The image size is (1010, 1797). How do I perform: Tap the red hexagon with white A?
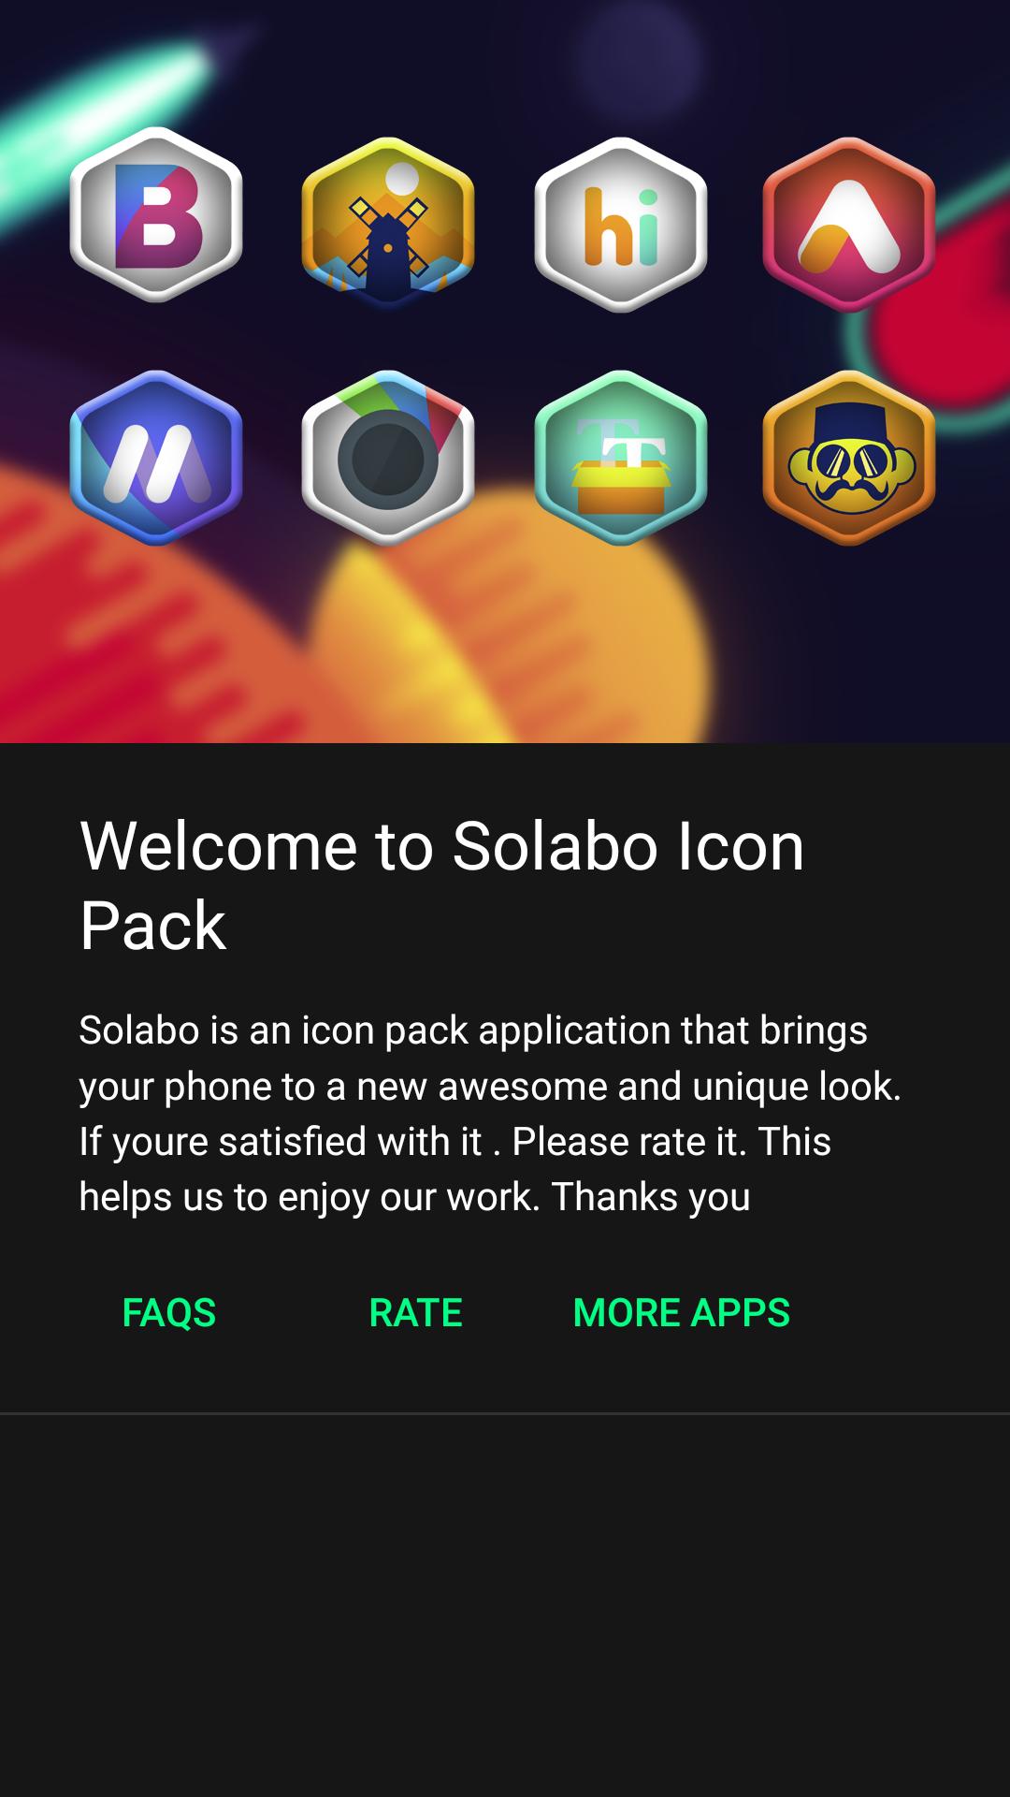pyautogui.click(x=849, y=225)
